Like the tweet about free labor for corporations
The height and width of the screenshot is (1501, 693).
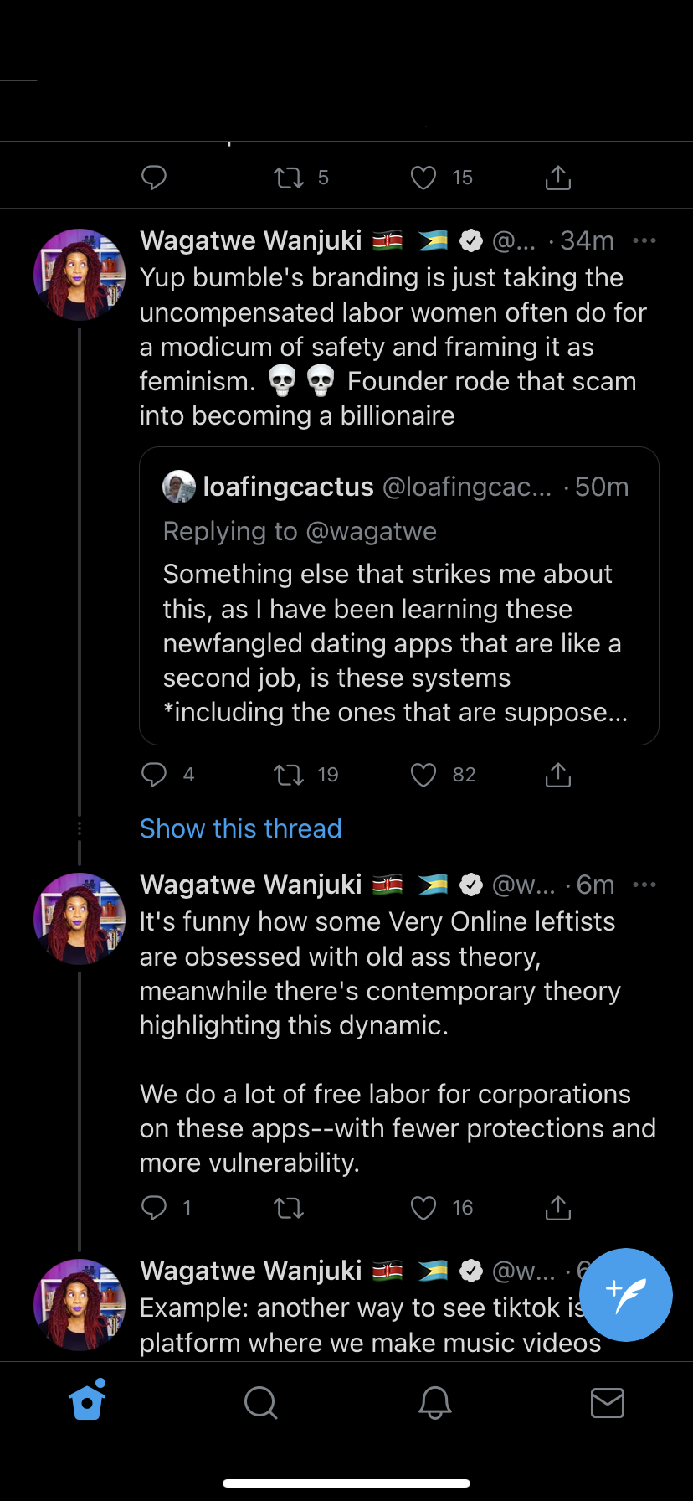coord(423,1207)
